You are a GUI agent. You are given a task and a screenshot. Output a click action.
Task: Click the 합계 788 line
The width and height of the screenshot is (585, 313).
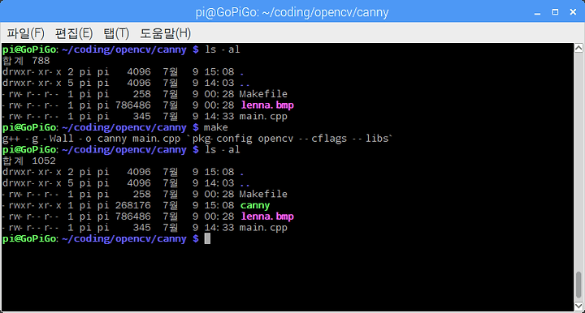point(26,61)
